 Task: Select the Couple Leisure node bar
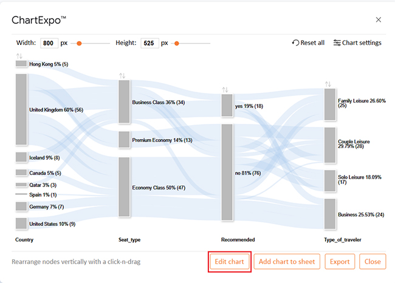(329, 145)
